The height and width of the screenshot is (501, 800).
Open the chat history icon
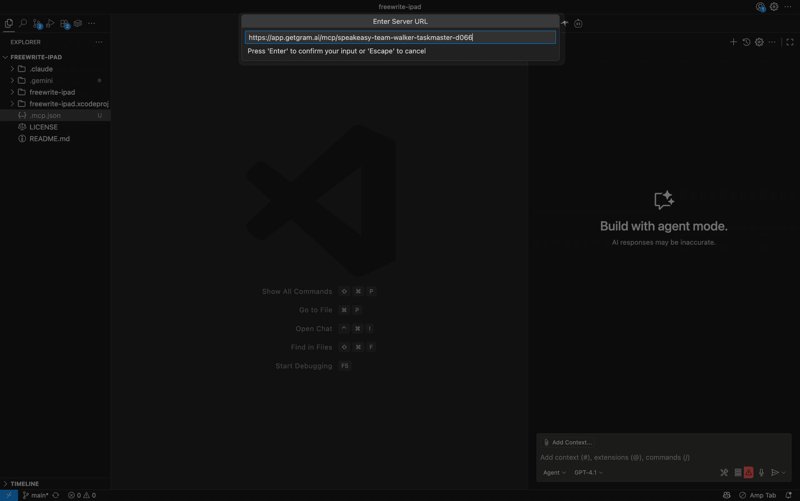pyautogui.click(x=746, y=42)
